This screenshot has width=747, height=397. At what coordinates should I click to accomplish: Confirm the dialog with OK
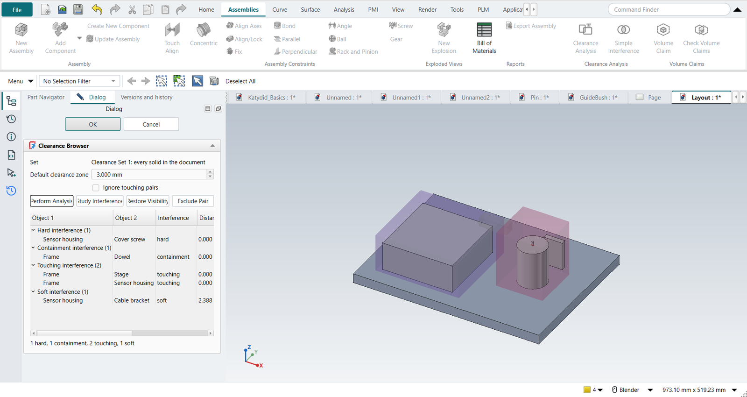click(93, 124)
